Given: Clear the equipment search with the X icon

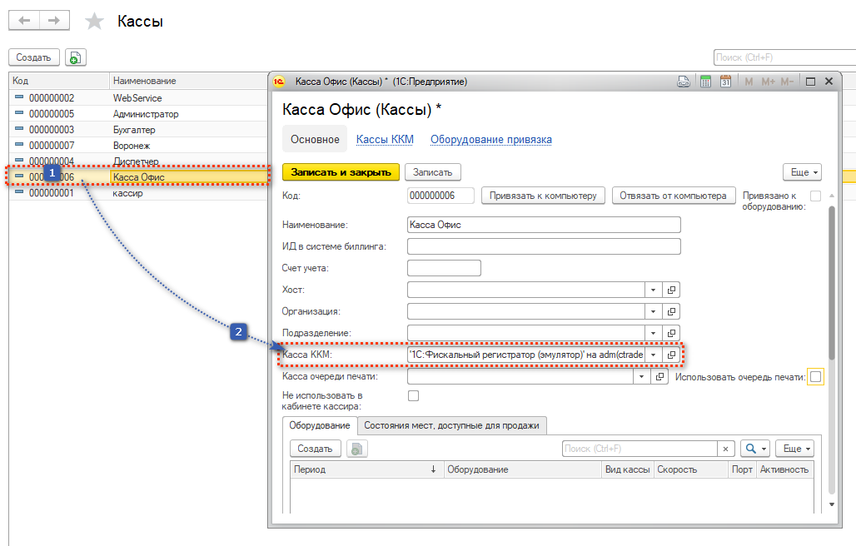Looking at the screenshot, I should [x=726, y=449].
